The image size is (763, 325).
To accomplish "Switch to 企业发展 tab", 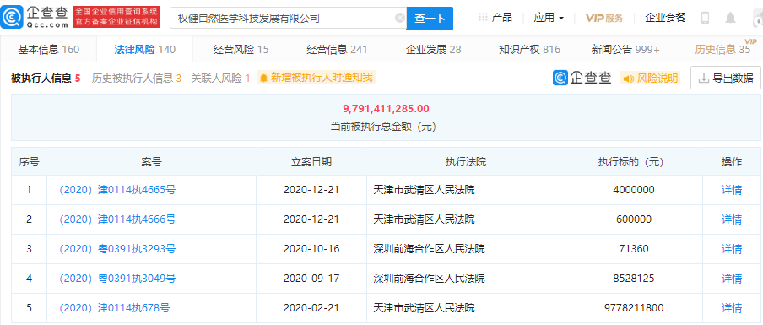I will (433, 49).
